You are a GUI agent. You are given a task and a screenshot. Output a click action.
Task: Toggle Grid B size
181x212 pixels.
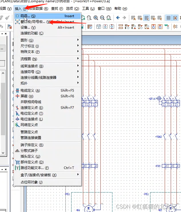tap(140, 18)
